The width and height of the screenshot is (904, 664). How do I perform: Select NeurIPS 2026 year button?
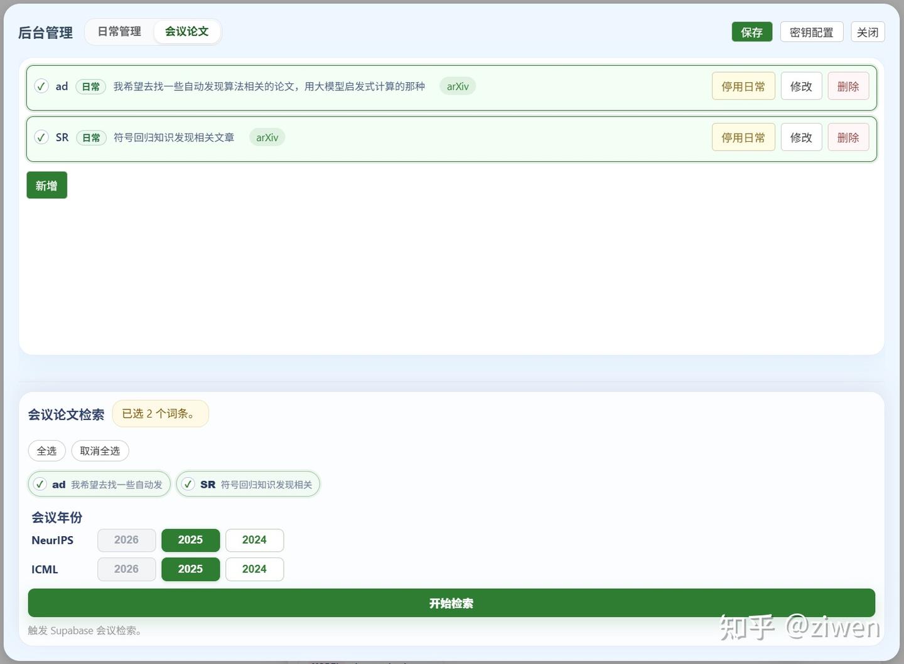pyautogui.click(x=126, y=540)
